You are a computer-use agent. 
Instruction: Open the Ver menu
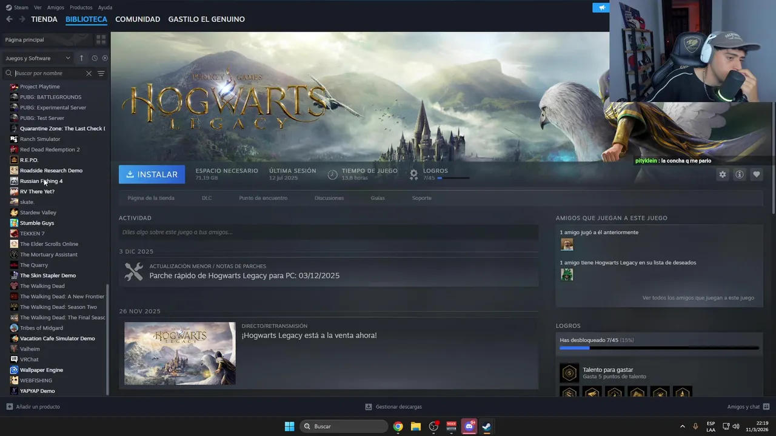(x=38, y=7)
